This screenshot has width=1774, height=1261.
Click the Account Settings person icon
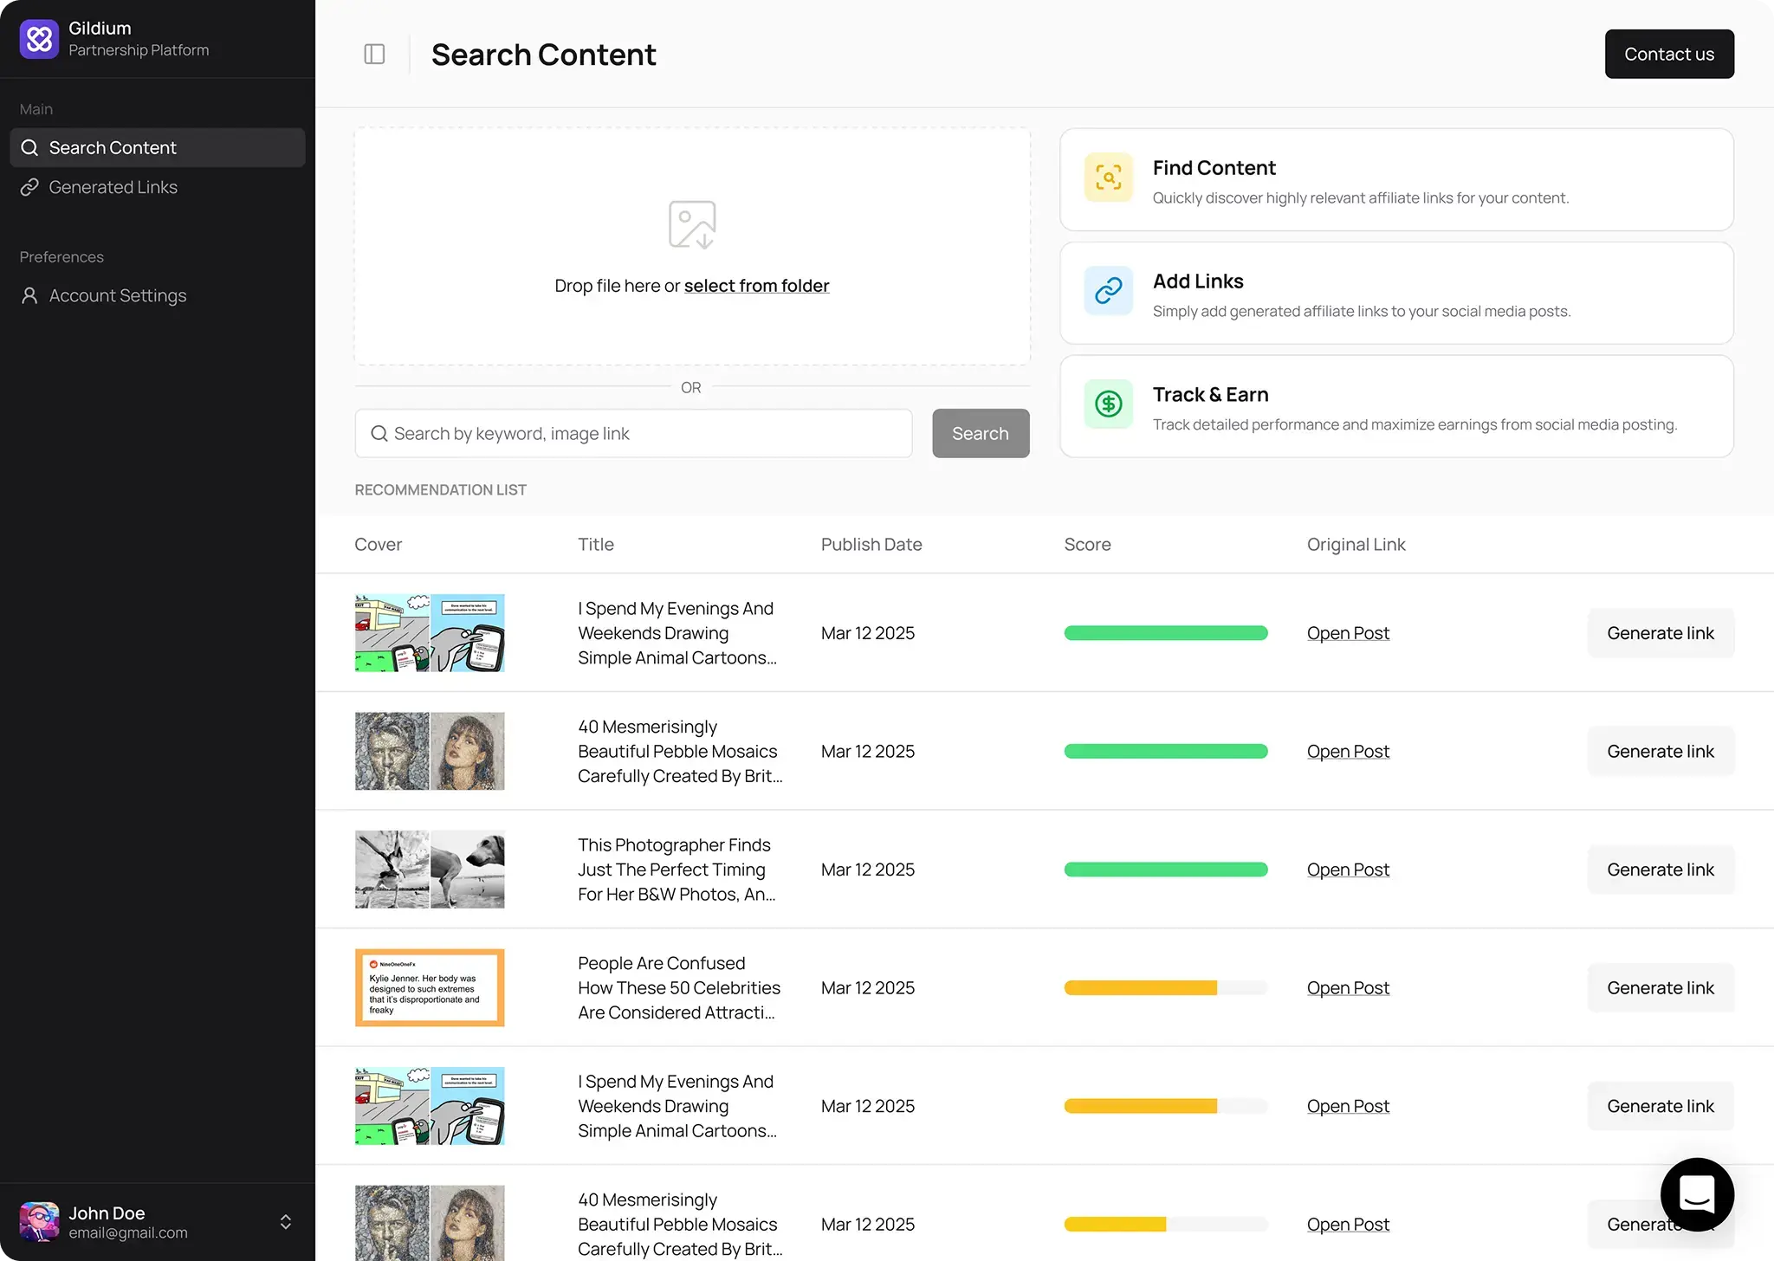point(29,295)
